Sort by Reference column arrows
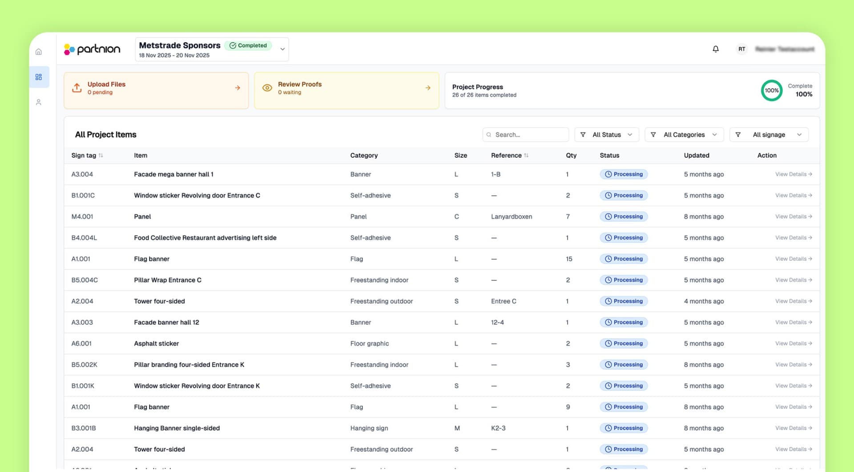 click(x=526, y=156)
